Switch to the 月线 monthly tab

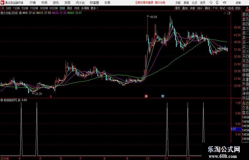tap(77, 8)
